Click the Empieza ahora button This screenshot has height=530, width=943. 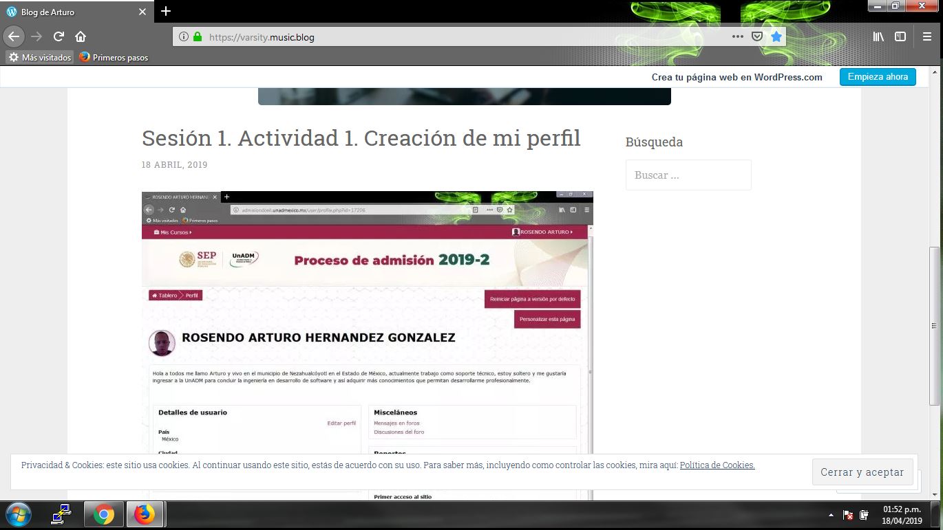pos(878,77)
